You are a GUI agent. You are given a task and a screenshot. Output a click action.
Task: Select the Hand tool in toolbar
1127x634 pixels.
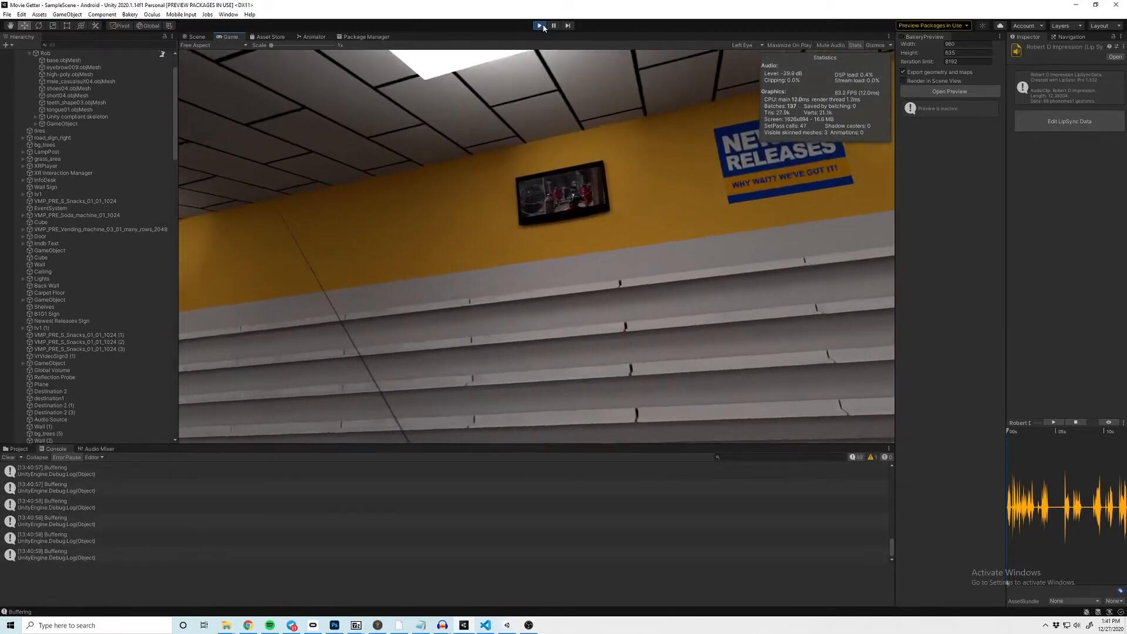(10, 26)
